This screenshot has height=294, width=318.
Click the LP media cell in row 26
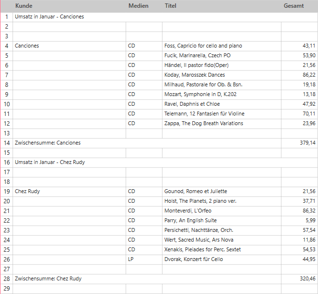131,260
